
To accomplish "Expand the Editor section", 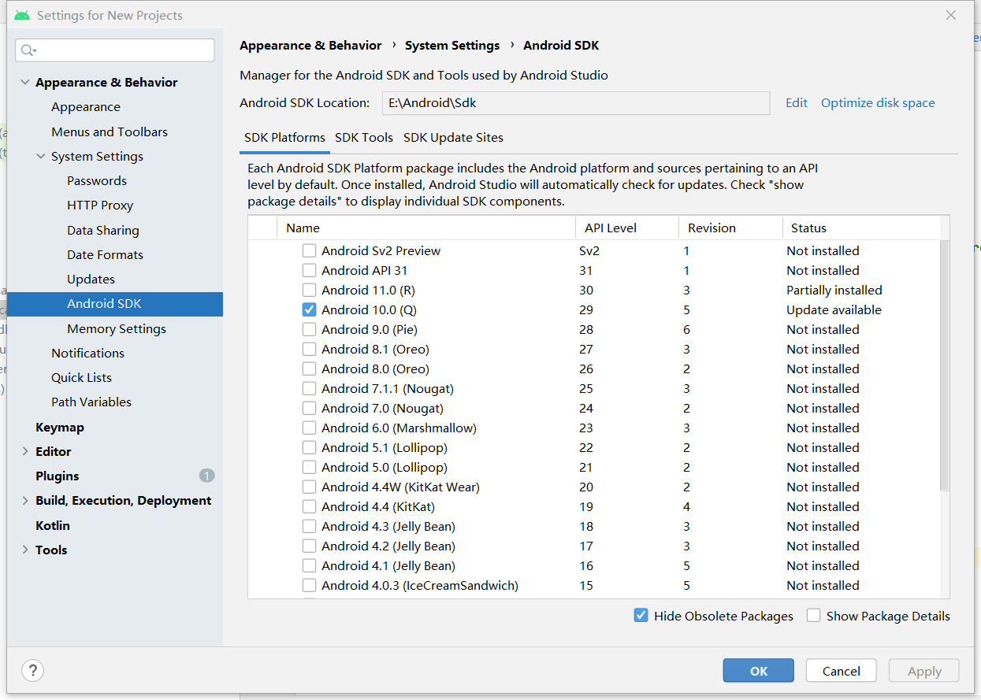I will coord(24,451).
